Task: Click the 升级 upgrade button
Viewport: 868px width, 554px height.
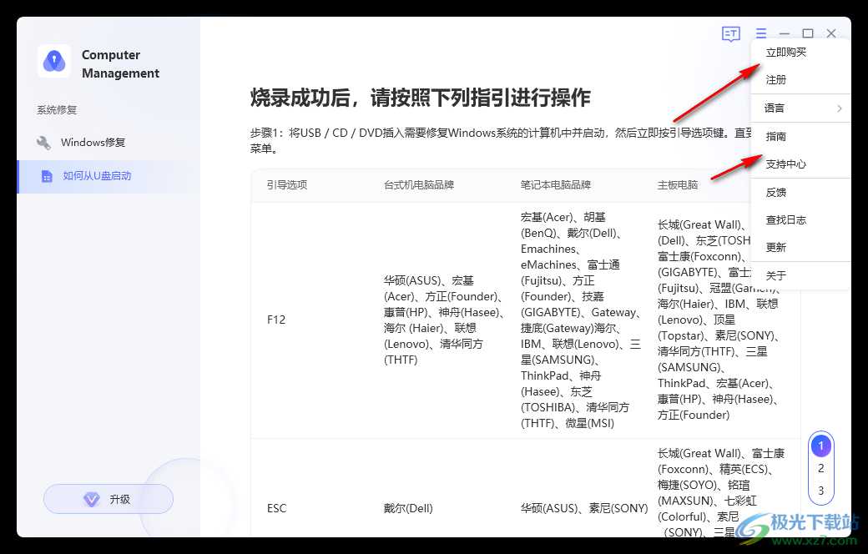Action: 108,499
